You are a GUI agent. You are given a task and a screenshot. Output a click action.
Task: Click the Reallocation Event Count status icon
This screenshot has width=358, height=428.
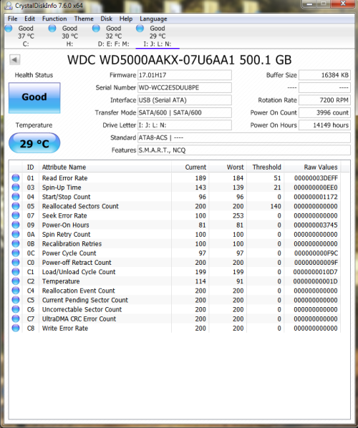16,291
